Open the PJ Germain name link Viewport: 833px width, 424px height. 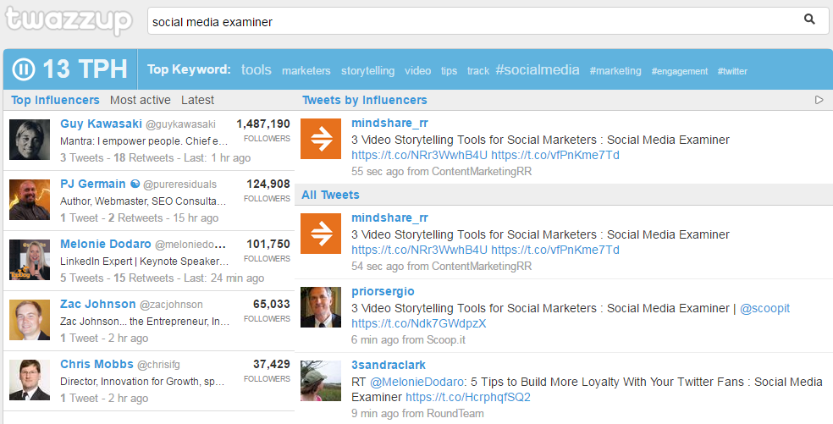(93, 184)
